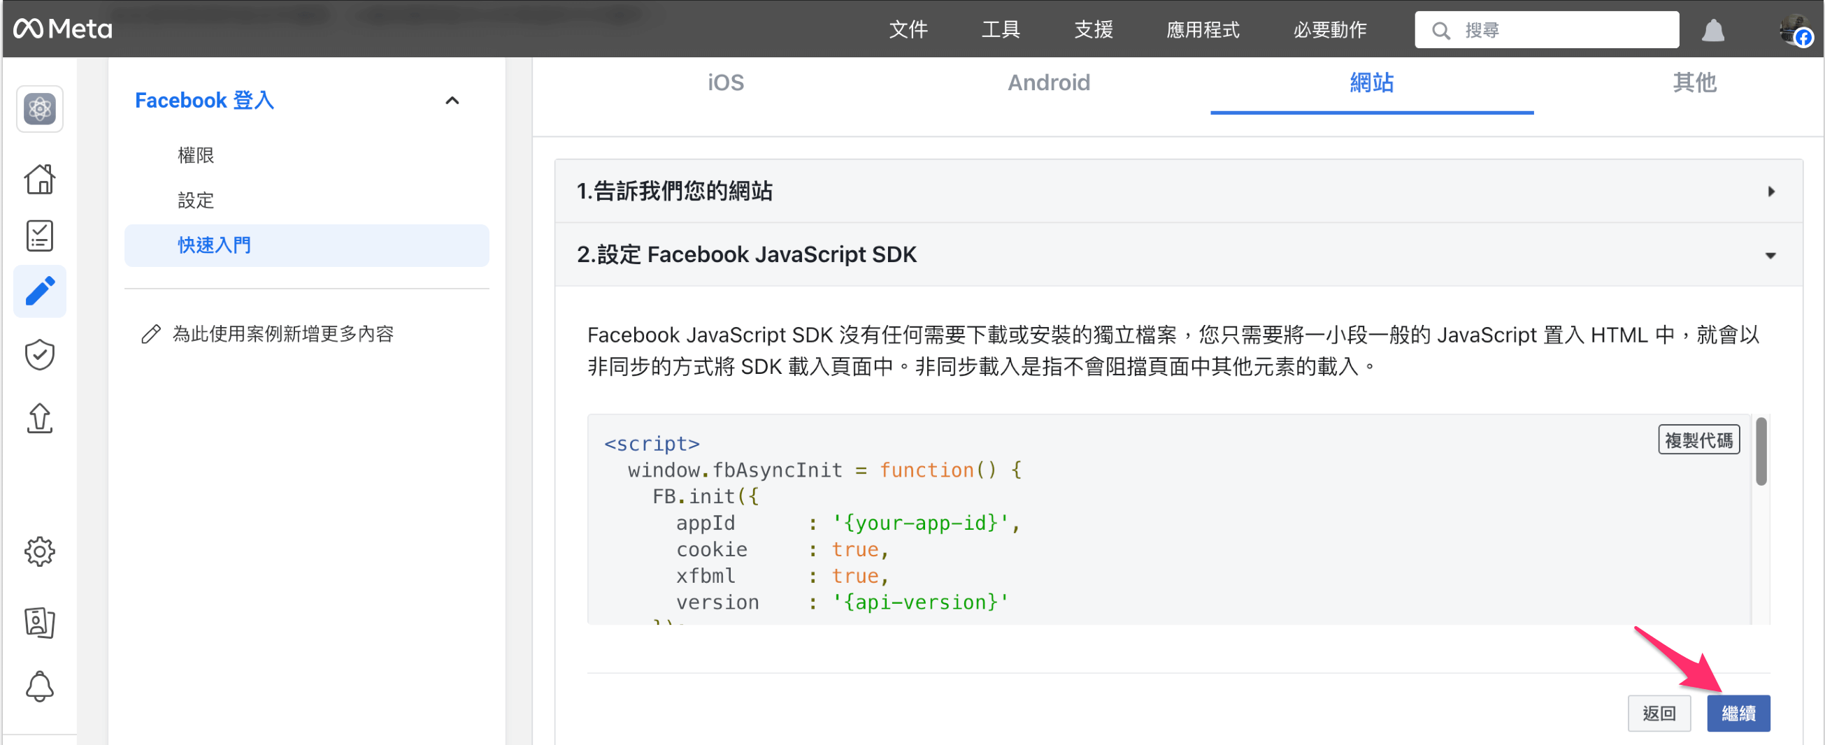Go to dashboard home icon
Image resolution: width=1825 pixels, height=745 pixels.
pyautogui.click(x=40, y=179)
